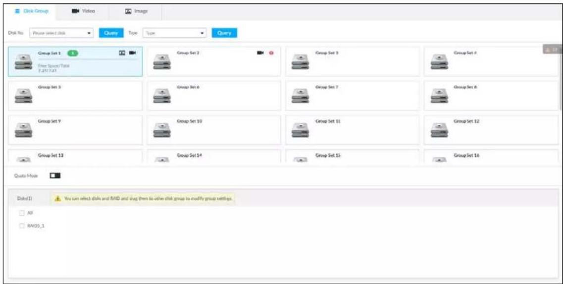Screen dimensions: 563x284
Task: Select the Group Set 5 disk icon
Action: 23,96
